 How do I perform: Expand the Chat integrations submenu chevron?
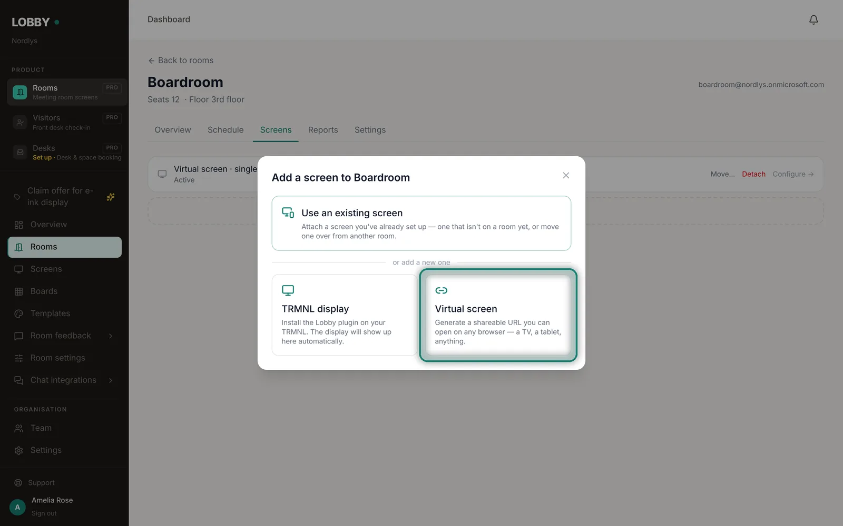(111, 380)
